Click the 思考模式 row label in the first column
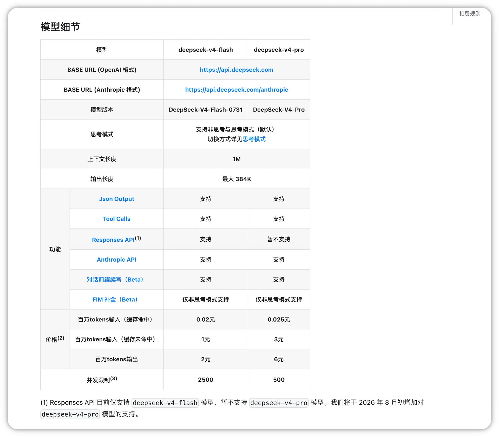Screen dimensions: 499x437 pyautogui.click(x=102, y=134)
